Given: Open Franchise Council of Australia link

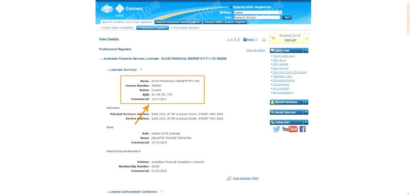Looking at the screenshot, I should (x=289, y=72).
